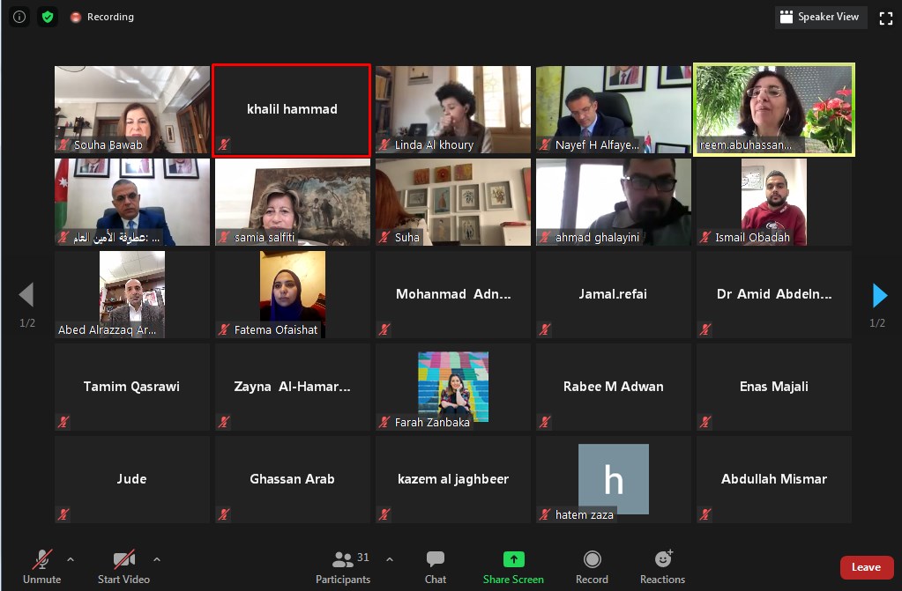Go to next page of participants

(x=879, y=295)
